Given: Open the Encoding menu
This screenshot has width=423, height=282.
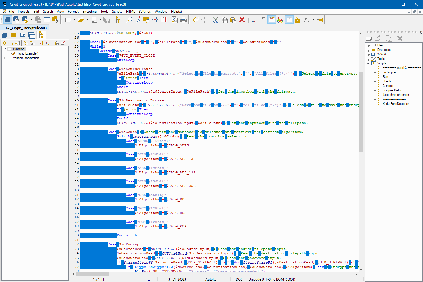Looking at the screenshot, I should (89, 12).
